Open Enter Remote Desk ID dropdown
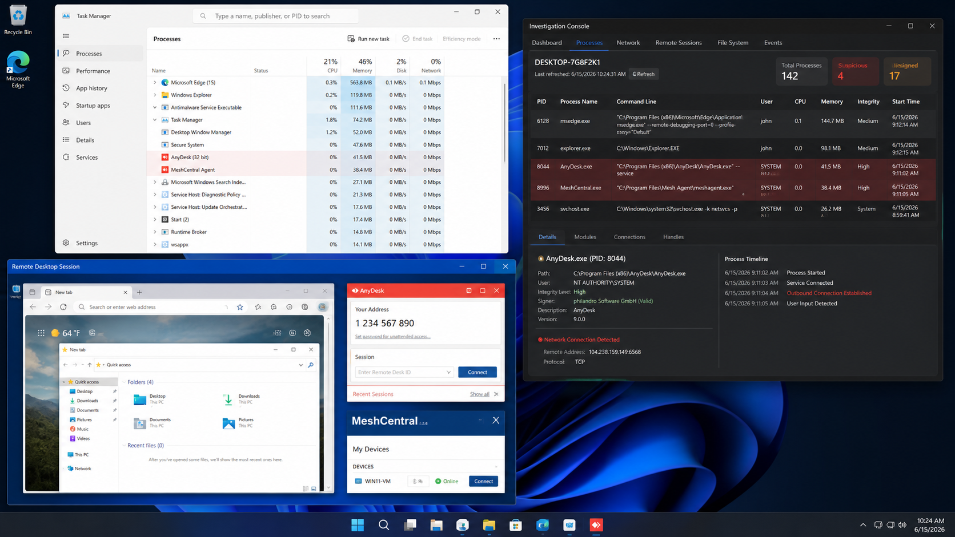This screenshot has height=537, width=955. (x=448, y=372)
